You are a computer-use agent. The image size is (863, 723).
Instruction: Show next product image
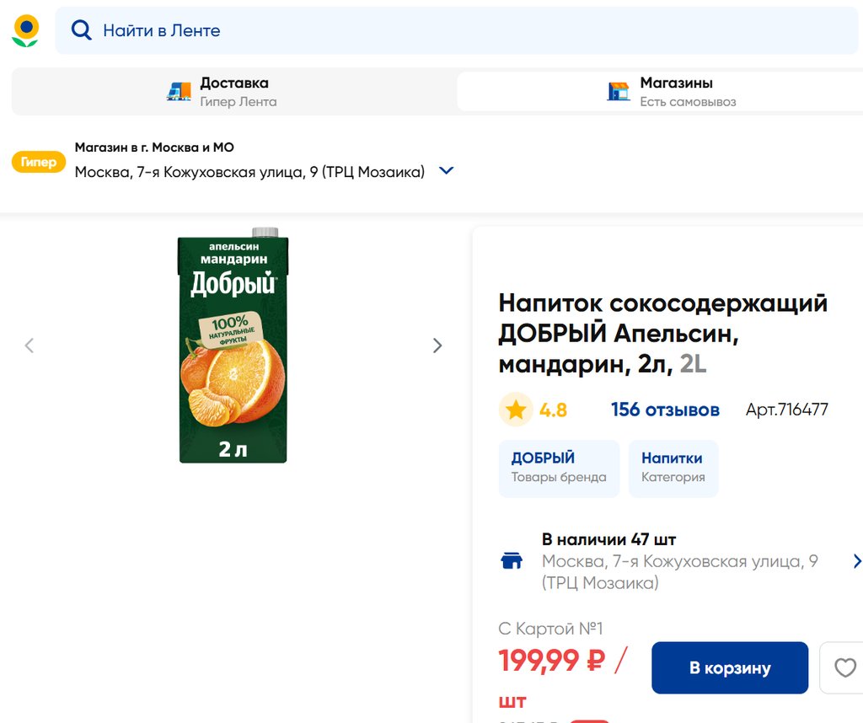(437, 345)
